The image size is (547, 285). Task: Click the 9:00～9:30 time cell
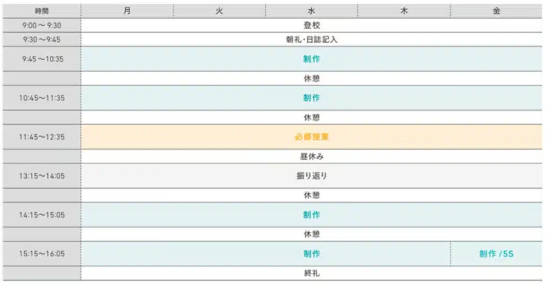(42, 25)
